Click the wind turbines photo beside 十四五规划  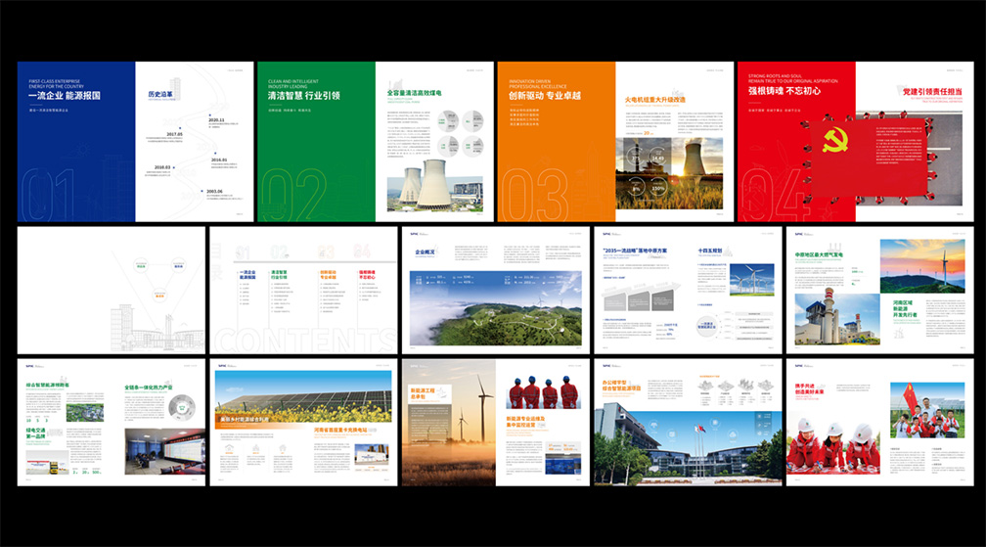pos(751,279)
